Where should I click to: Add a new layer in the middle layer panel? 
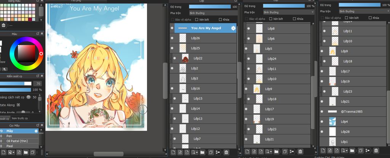[x=247, y=151]
